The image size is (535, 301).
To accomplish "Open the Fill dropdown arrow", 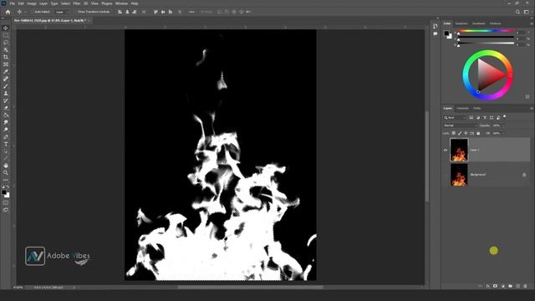I will [x=503, y=133].
